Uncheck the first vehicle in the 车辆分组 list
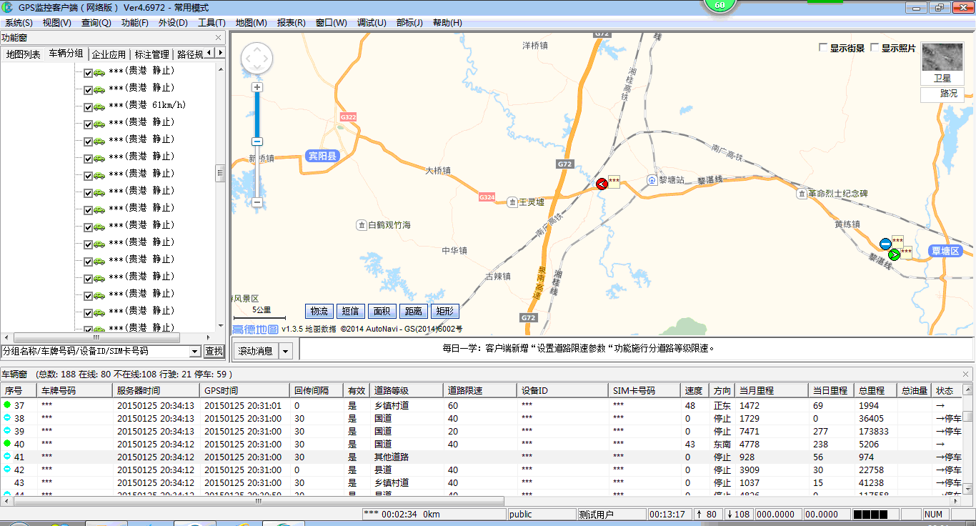 pos(89,72)
